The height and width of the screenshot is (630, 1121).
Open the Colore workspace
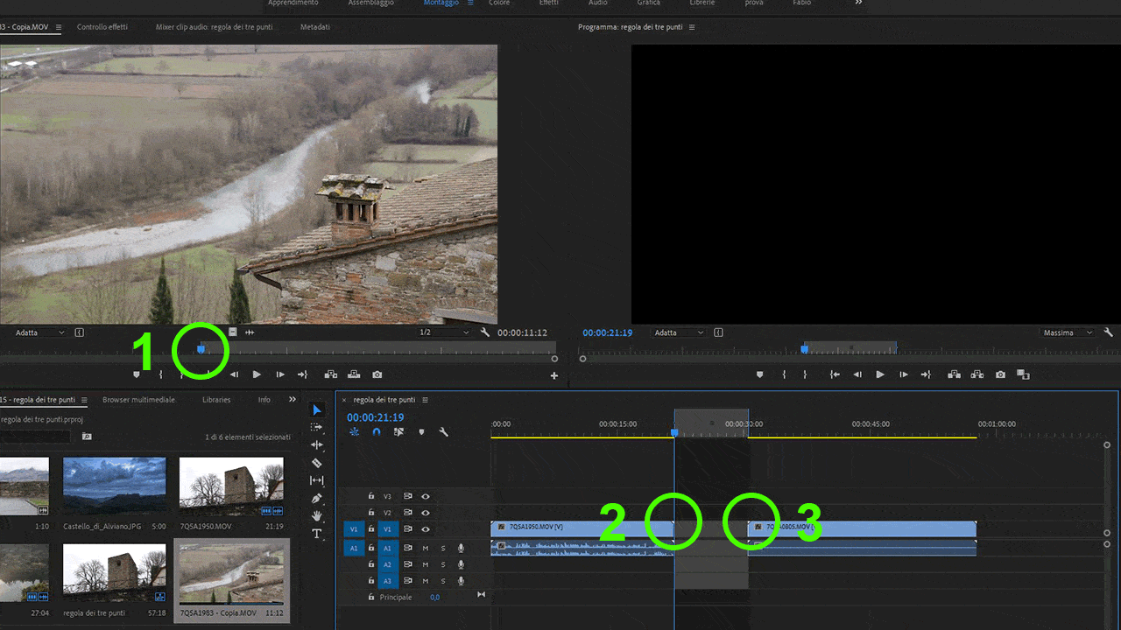[499, 3]
